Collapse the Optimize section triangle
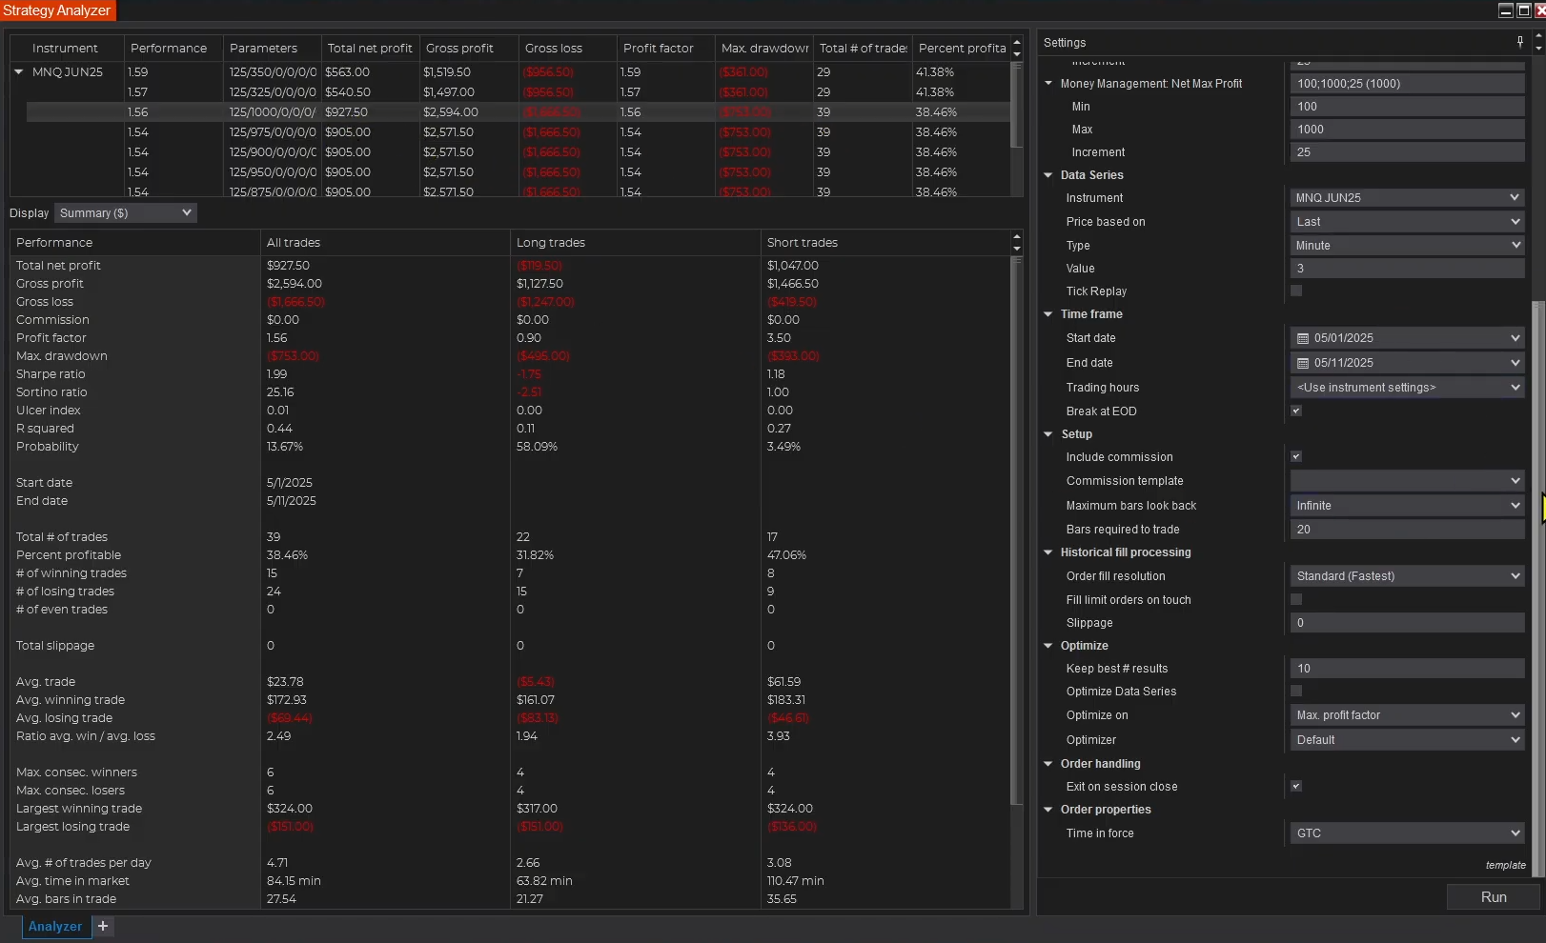 [1048, 646]
